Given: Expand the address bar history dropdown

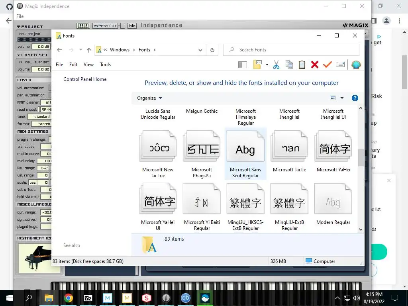Looking at the screenshot, I should click(x=200, y=50).
